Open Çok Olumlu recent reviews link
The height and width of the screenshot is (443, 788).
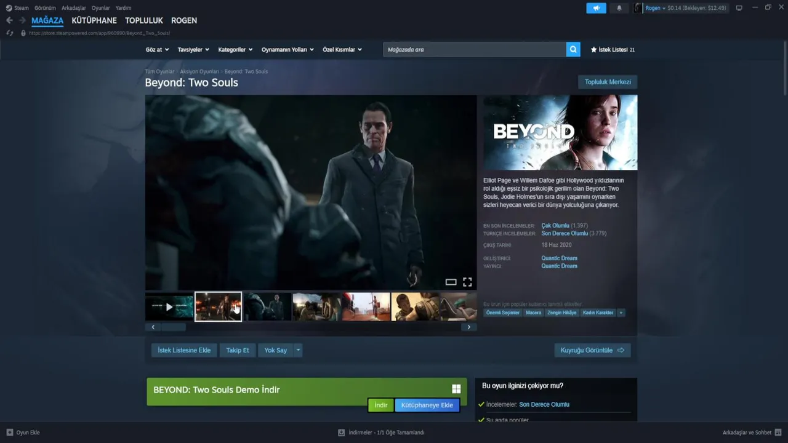click(x=555, y=226)
